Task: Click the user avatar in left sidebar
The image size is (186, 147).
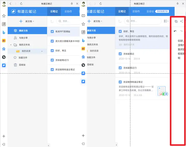Action: (x=4, y=4)
